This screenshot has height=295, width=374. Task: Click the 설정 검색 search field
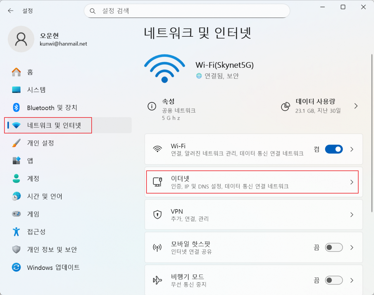pyautogui.click(x=187, y=11)
